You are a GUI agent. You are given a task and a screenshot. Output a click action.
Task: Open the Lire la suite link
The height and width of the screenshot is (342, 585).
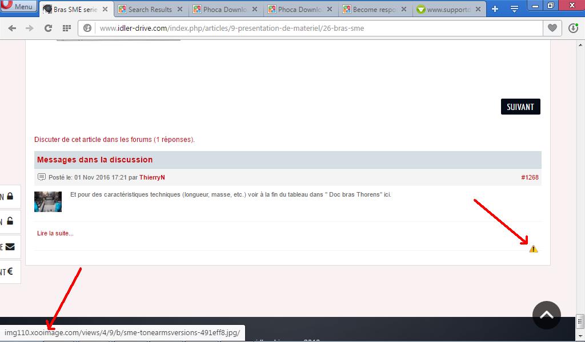(x=55, y=233)
